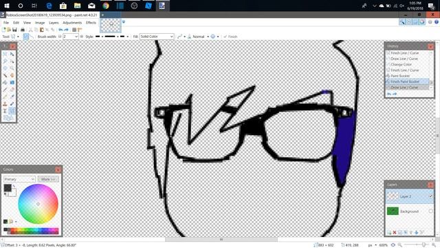Select the Recolor tool

click(12, 104)
